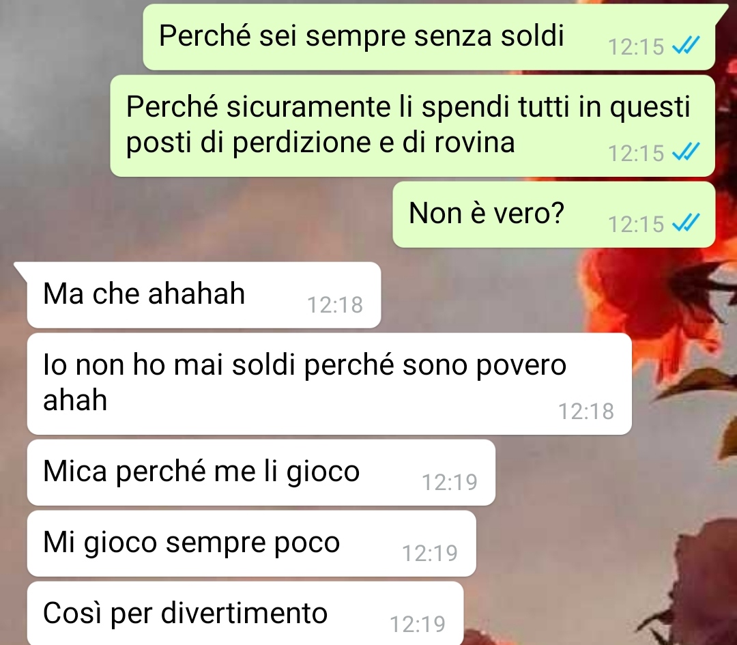Tap the word 'ahah' in the 'sono povero' message
737x645 pixels.
pos(75,400)
